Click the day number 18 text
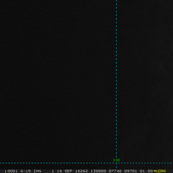 tap(59, 171)
